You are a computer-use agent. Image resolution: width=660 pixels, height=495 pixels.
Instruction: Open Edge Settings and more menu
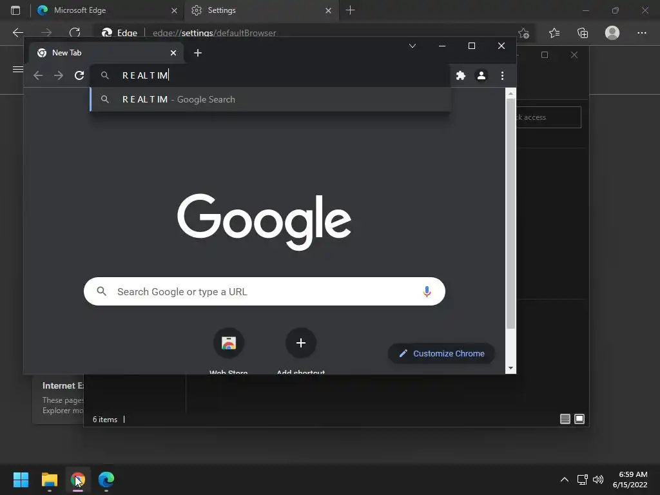point(641,33)
